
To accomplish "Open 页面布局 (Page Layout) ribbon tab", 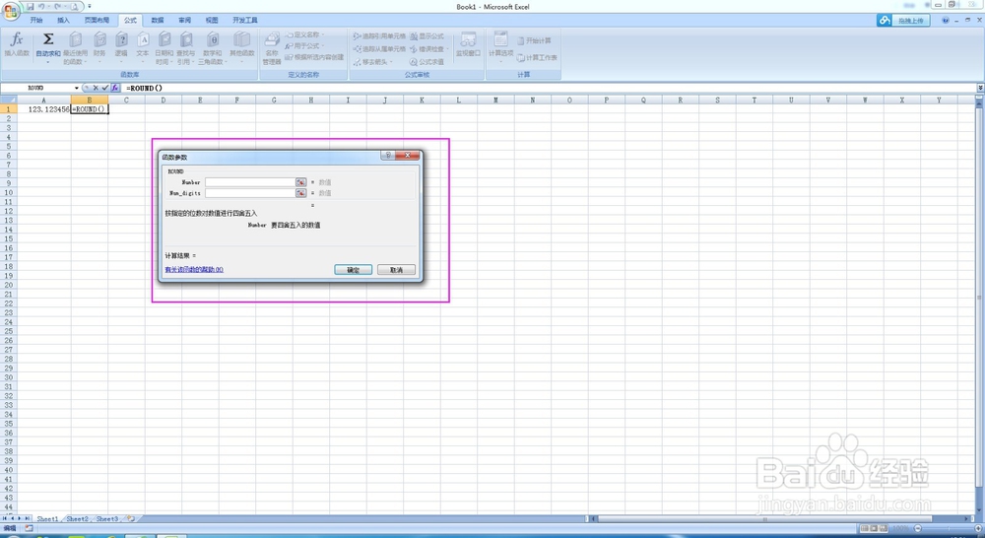I will click(97, 20).
